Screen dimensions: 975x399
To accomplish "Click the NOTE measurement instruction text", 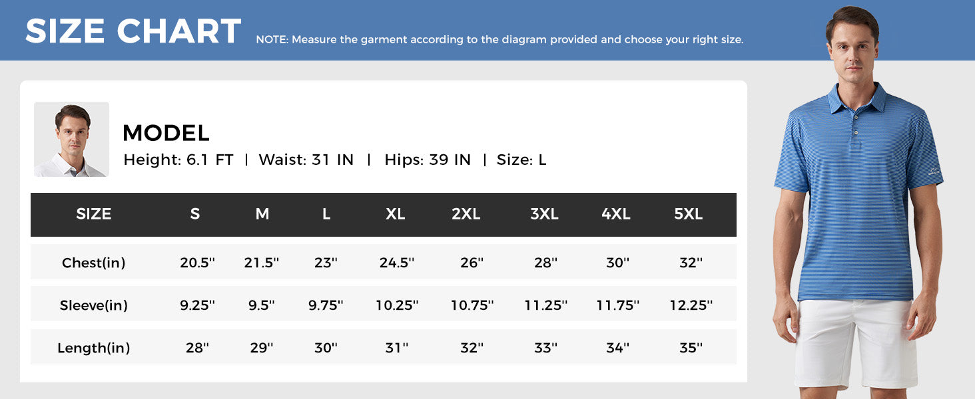I will pyautogui.click(x=499, y=39).
